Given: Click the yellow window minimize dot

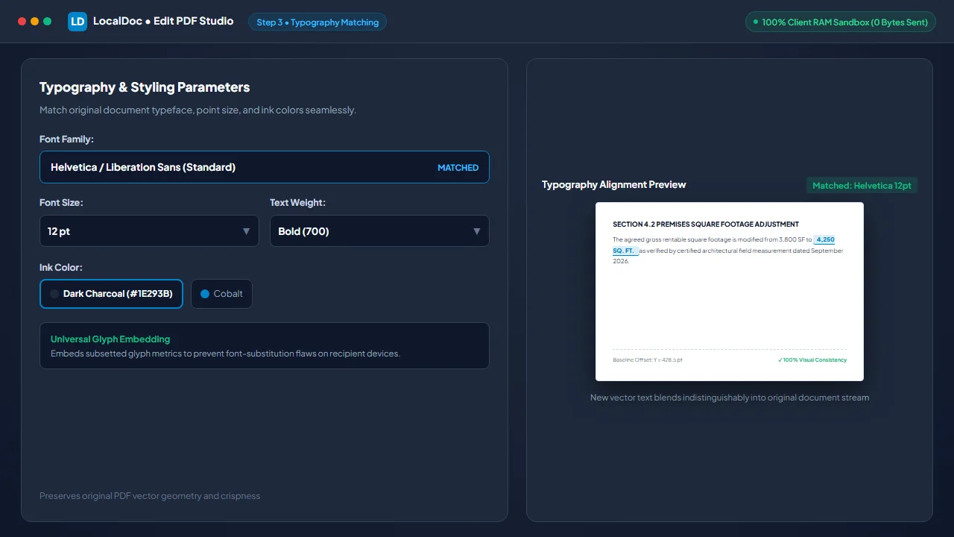Looking at the screenshot, I should point(34,22).
